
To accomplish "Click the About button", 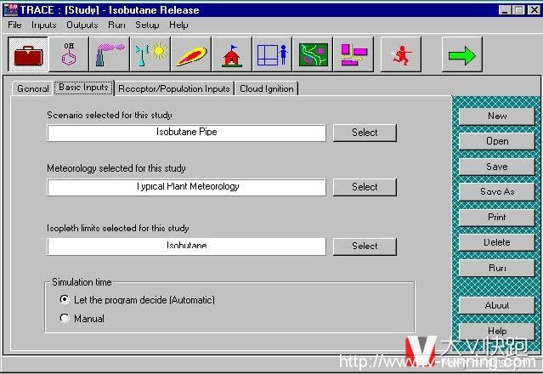I will [497, 305].
